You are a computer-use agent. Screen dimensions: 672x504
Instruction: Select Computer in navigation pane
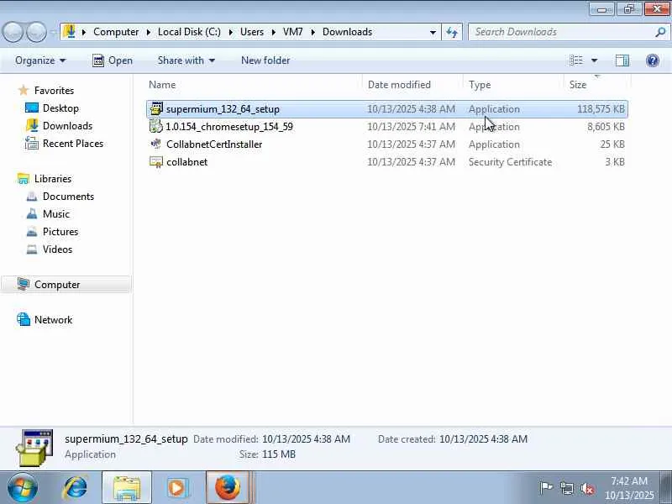tap(57, 285)
